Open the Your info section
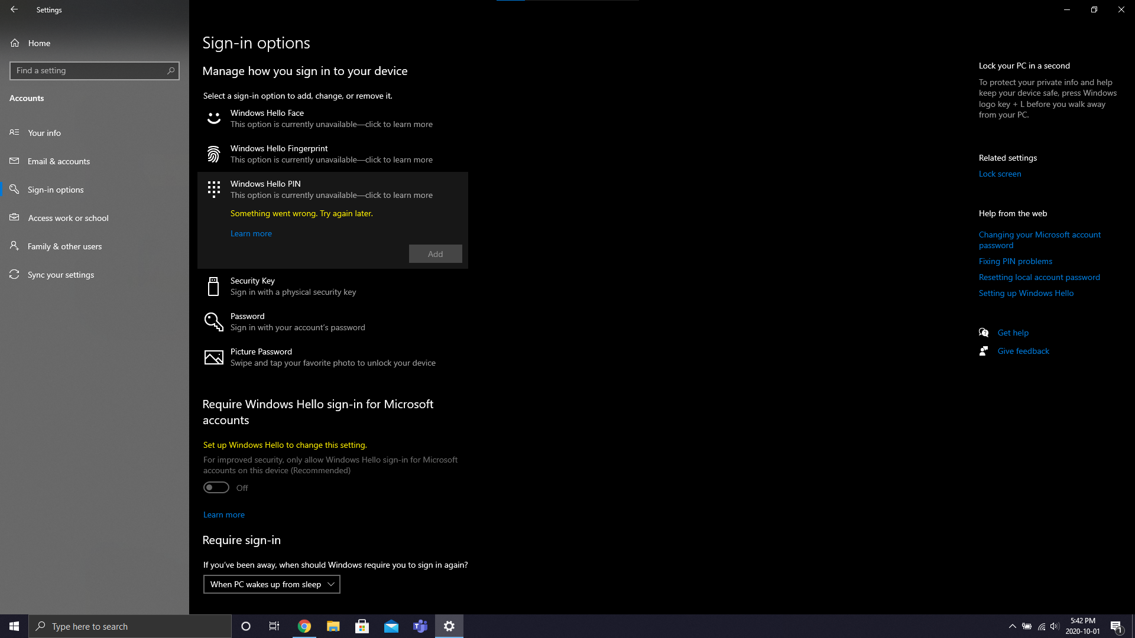 click(95, 133)
